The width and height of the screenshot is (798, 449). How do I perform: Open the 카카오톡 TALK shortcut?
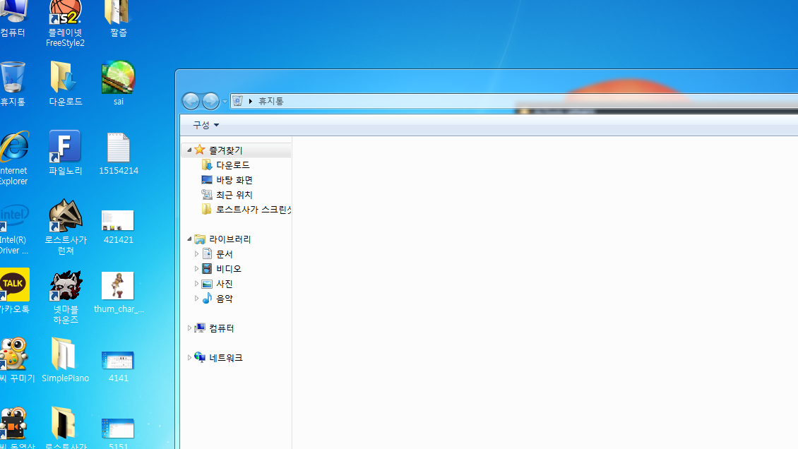click(15, 292)
